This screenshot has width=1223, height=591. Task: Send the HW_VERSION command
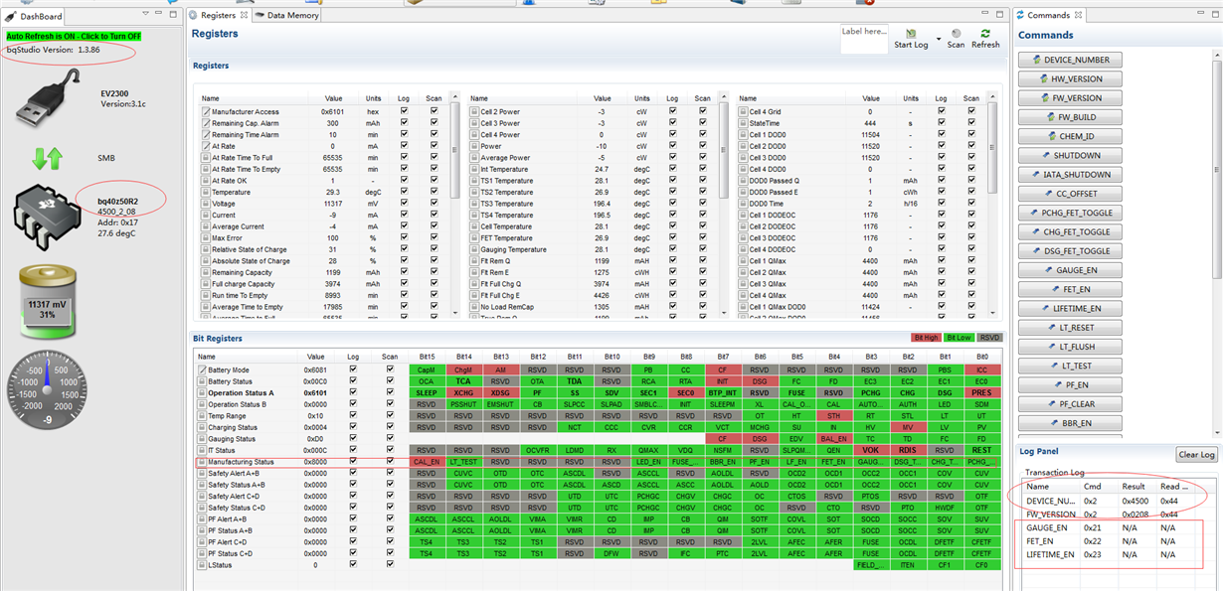pos(1070,78)
